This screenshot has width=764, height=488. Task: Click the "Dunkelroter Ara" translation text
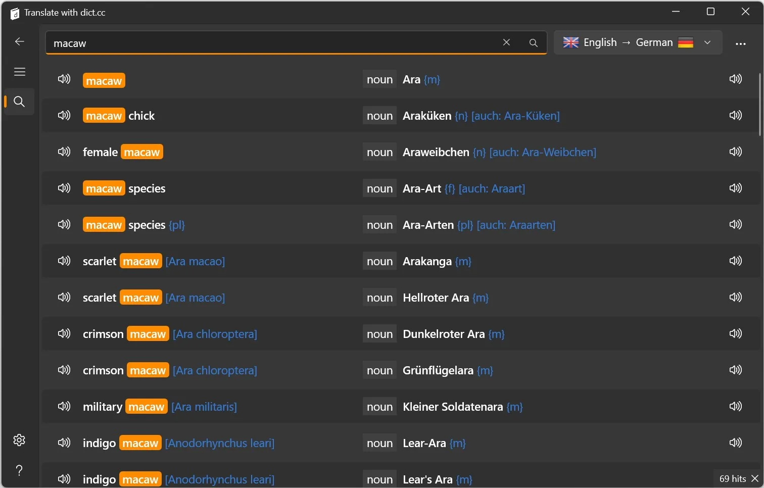(x=444, y=334)
